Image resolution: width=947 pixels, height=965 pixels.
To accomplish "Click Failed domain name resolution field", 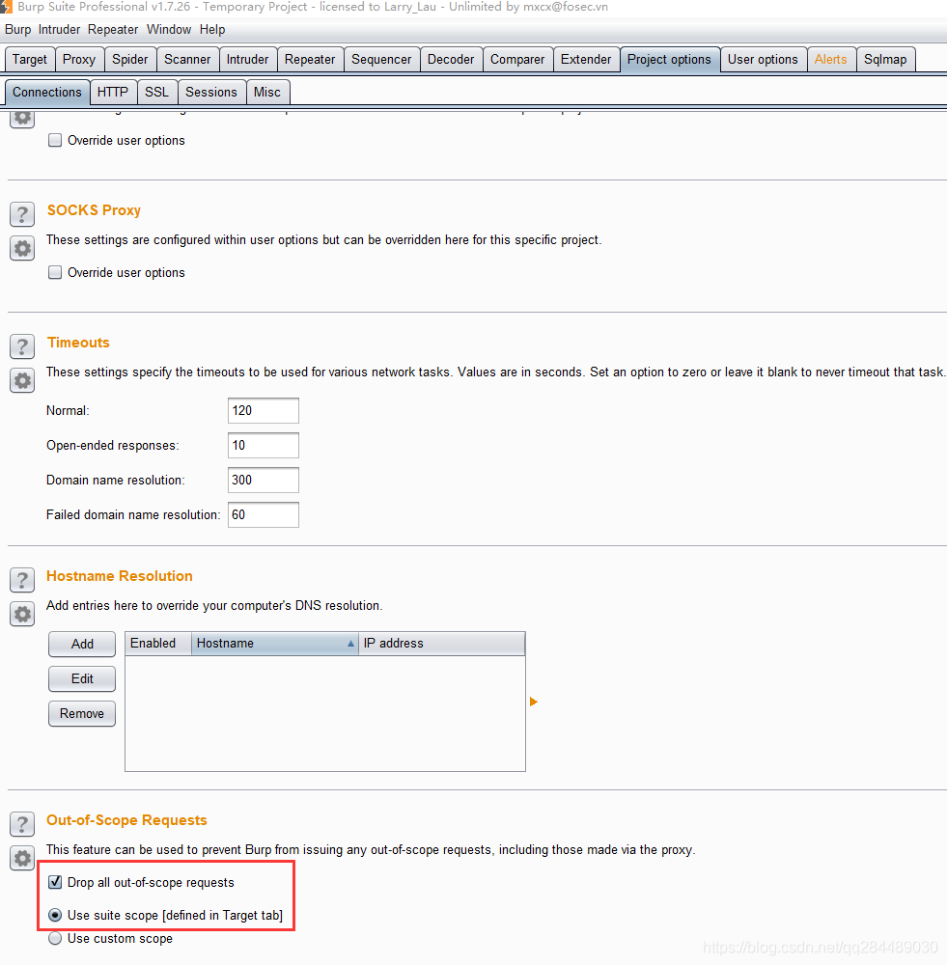I will pos(263,514).
